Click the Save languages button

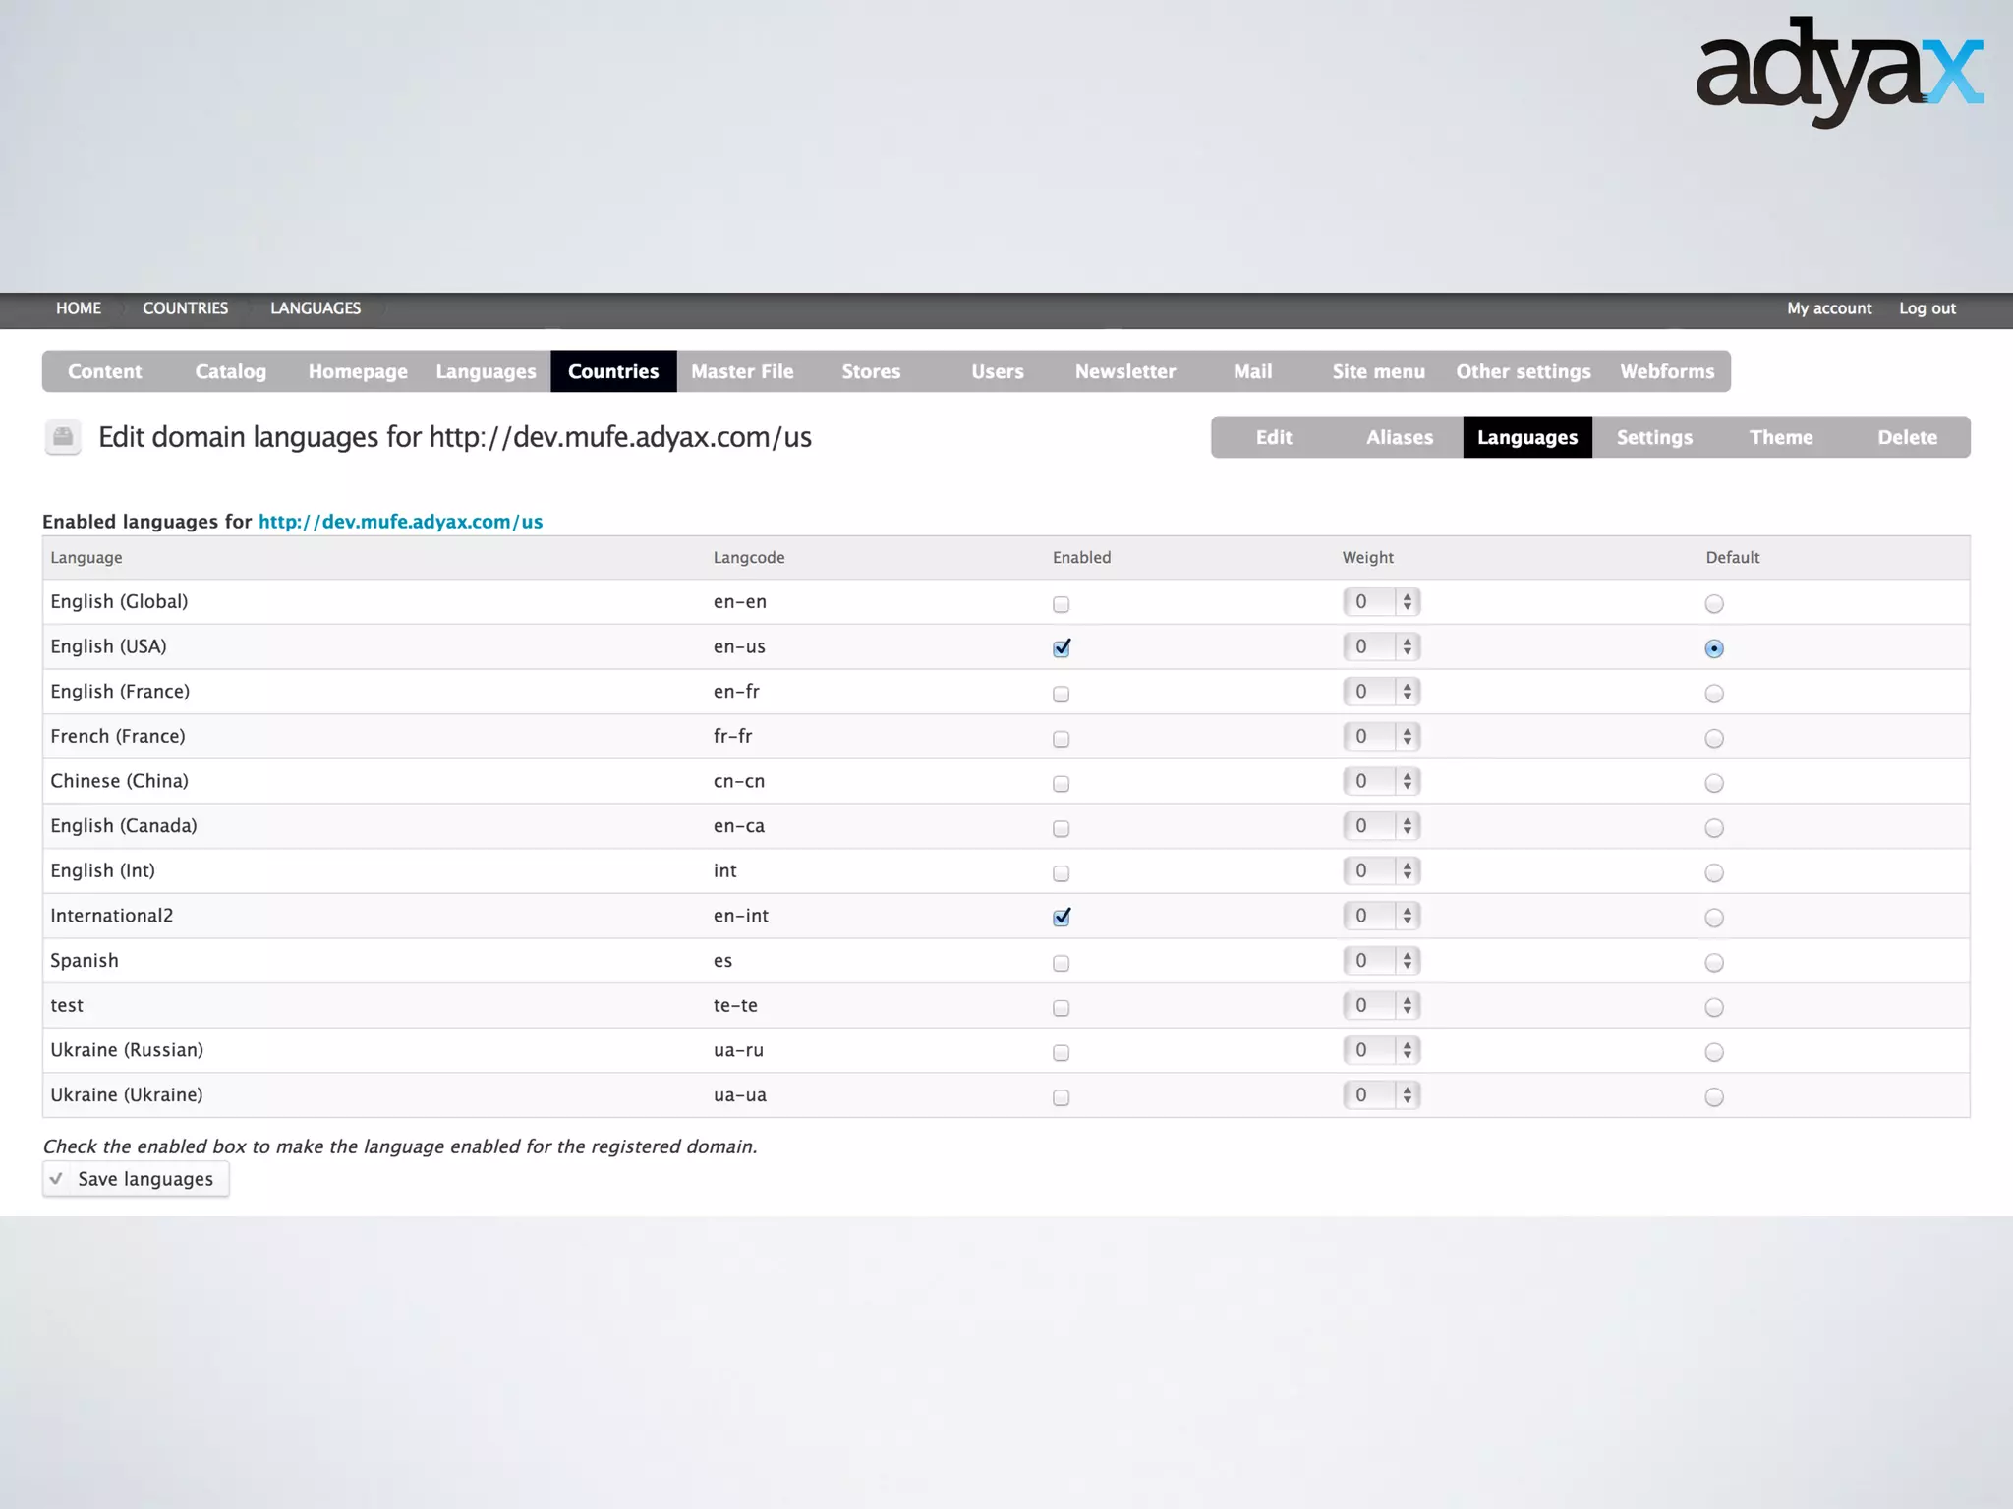(x=136, y=1179)
